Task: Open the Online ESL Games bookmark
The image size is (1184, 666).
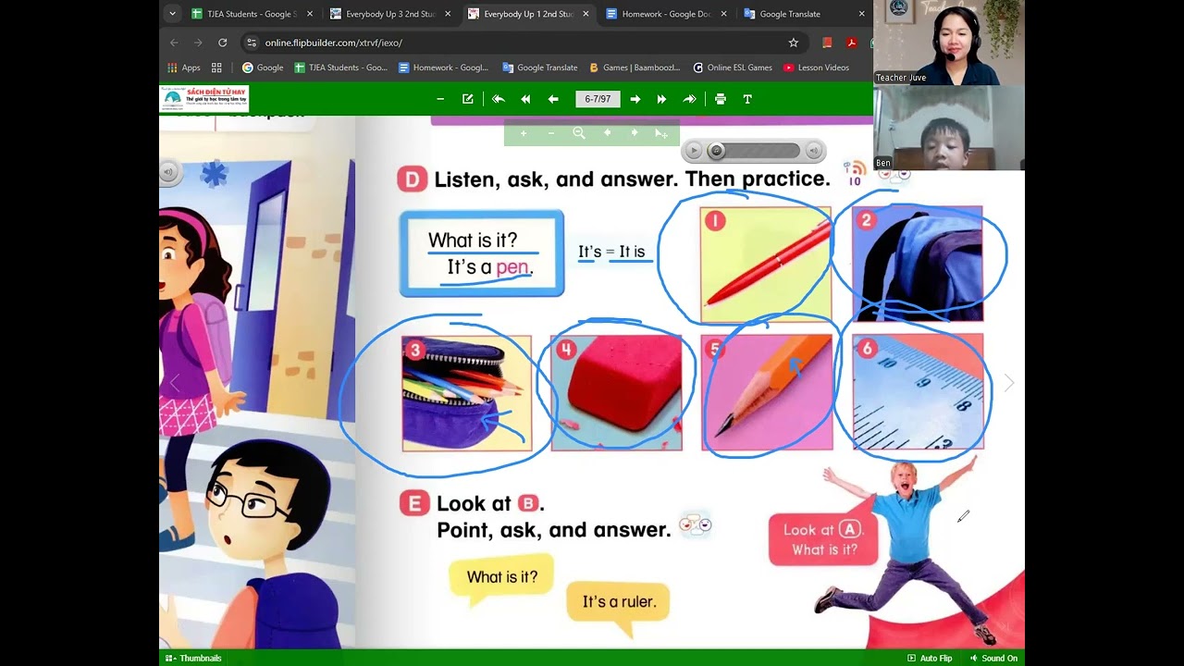Action: (x=733, y=68)
